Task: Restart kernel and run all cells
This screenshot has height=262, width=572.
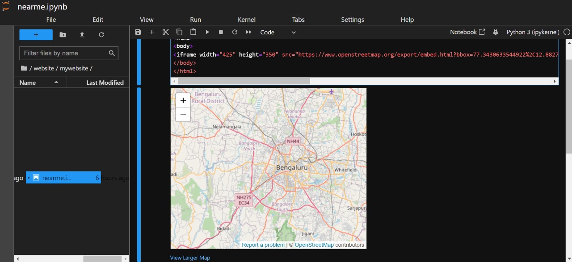Action: [x=248, y=32]
